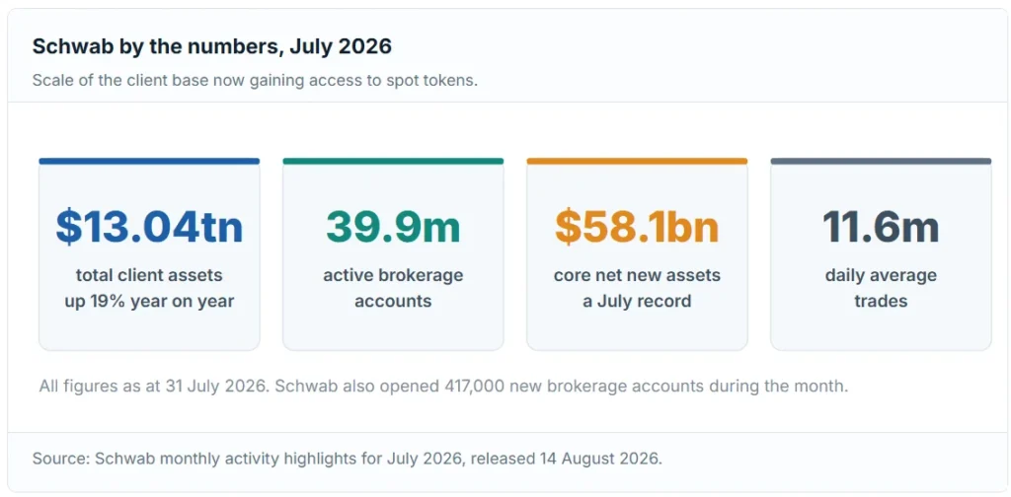Click the 39.9m figure
Image resolution: width=1011 pixels, height=497 pixels.
tap(393, 227)
